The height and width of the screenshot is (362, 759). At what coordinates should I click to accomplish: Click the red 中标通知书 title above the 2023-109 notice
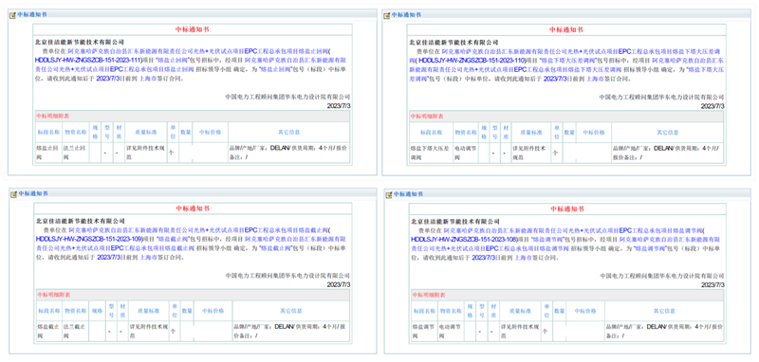[193, 208]
